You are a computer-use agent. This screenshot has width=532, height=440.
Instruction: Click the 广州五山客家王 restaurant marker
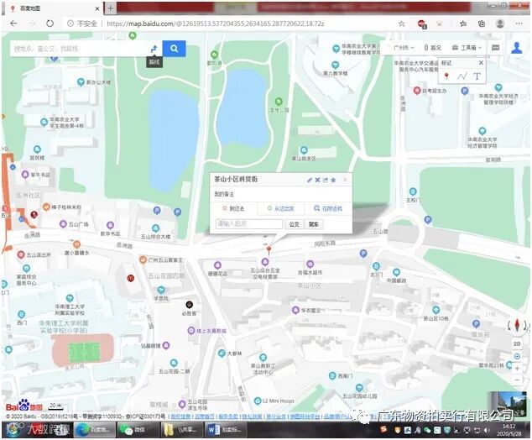point(143,259)
